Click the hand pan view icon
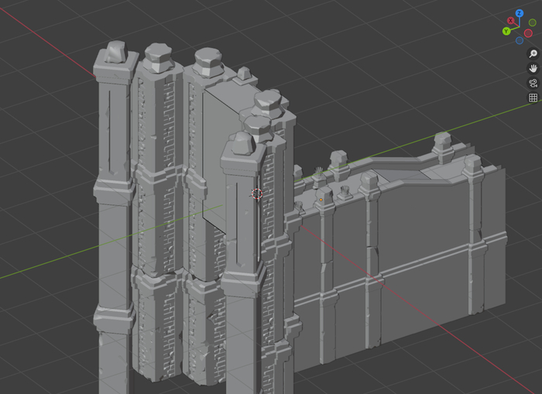542x394 pixels. 533,68
